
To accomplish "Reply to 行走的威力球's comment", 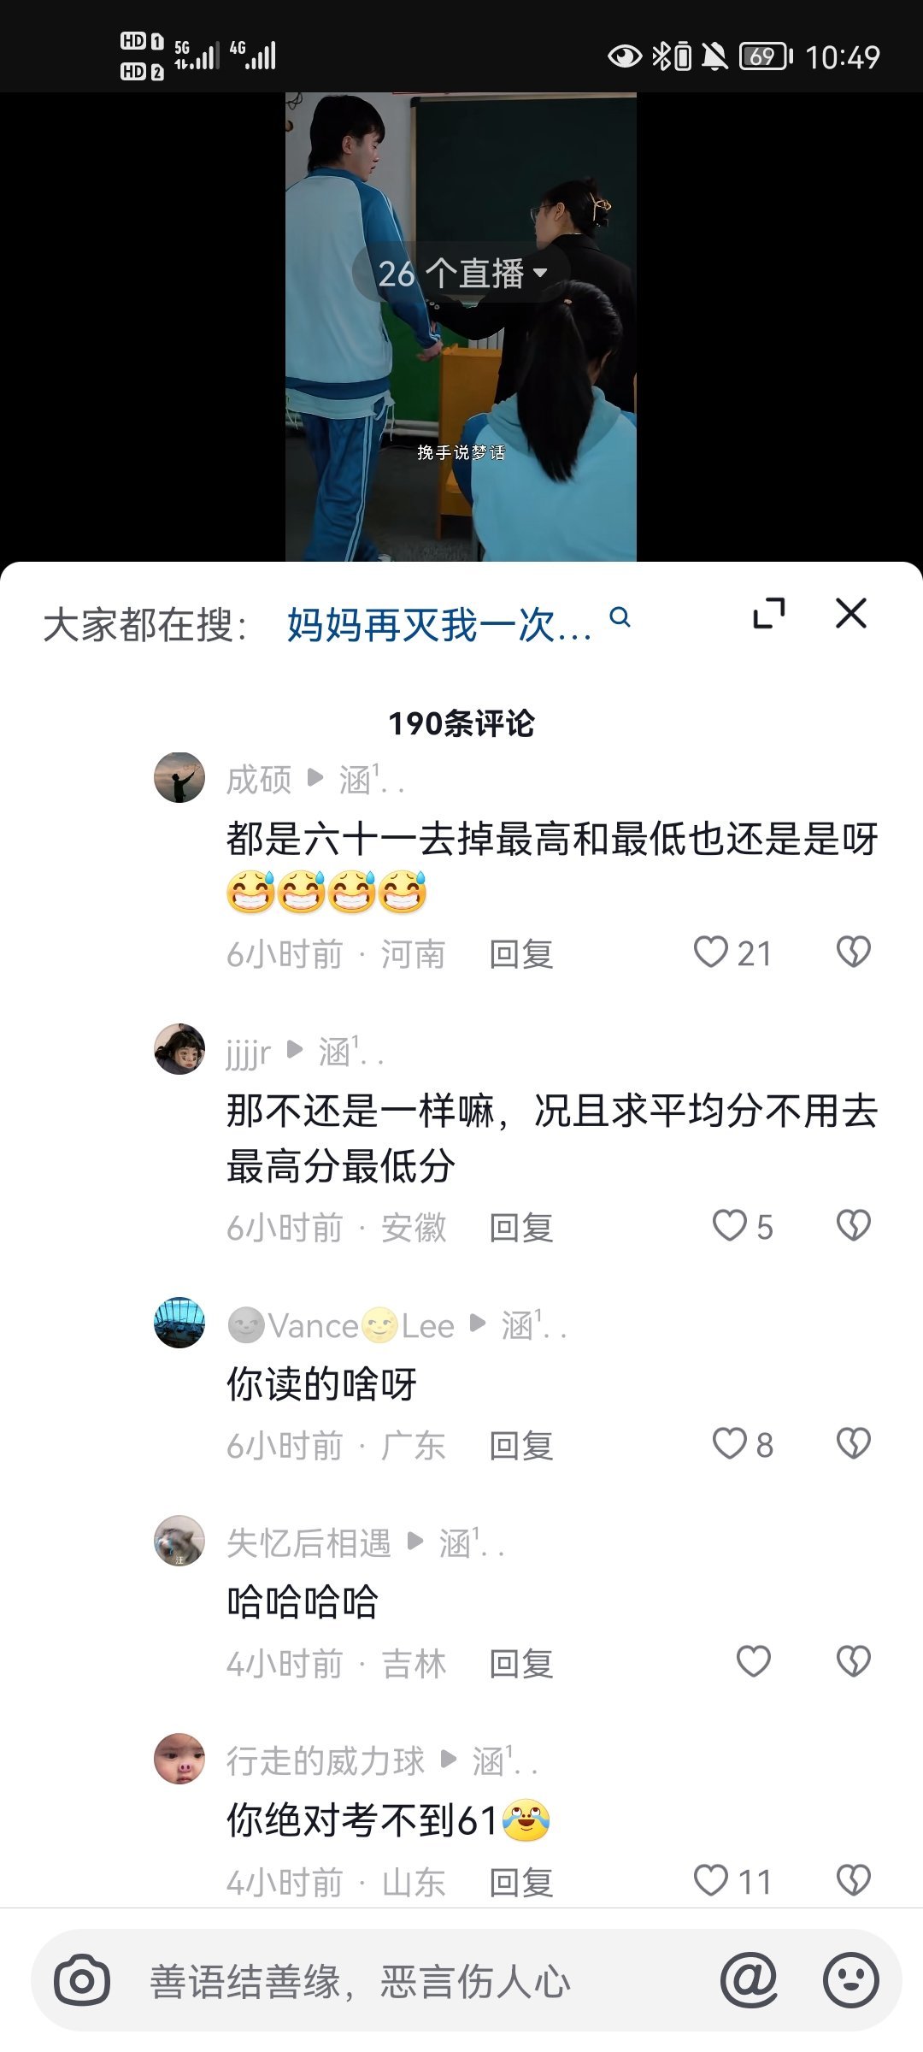I will click(x=521, y=1882).
